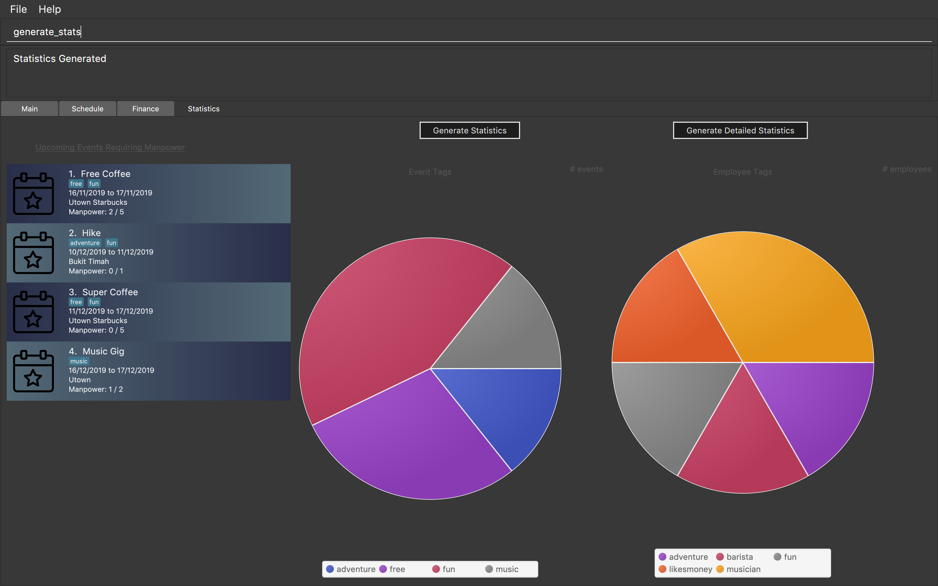Click the 'fun' tag on Super Coffee

pos(94,302)
